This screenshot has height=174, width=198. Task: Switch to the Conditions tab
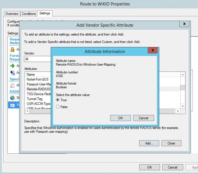[x=29, y=14]
